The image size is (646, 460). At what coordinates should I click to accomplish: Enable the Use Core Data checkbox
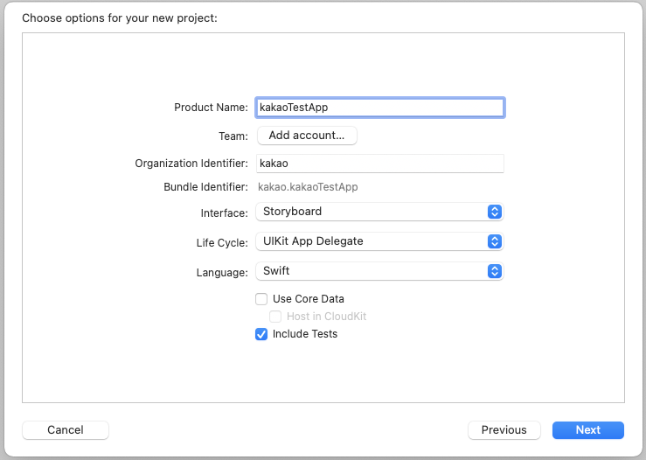point(261,299)
